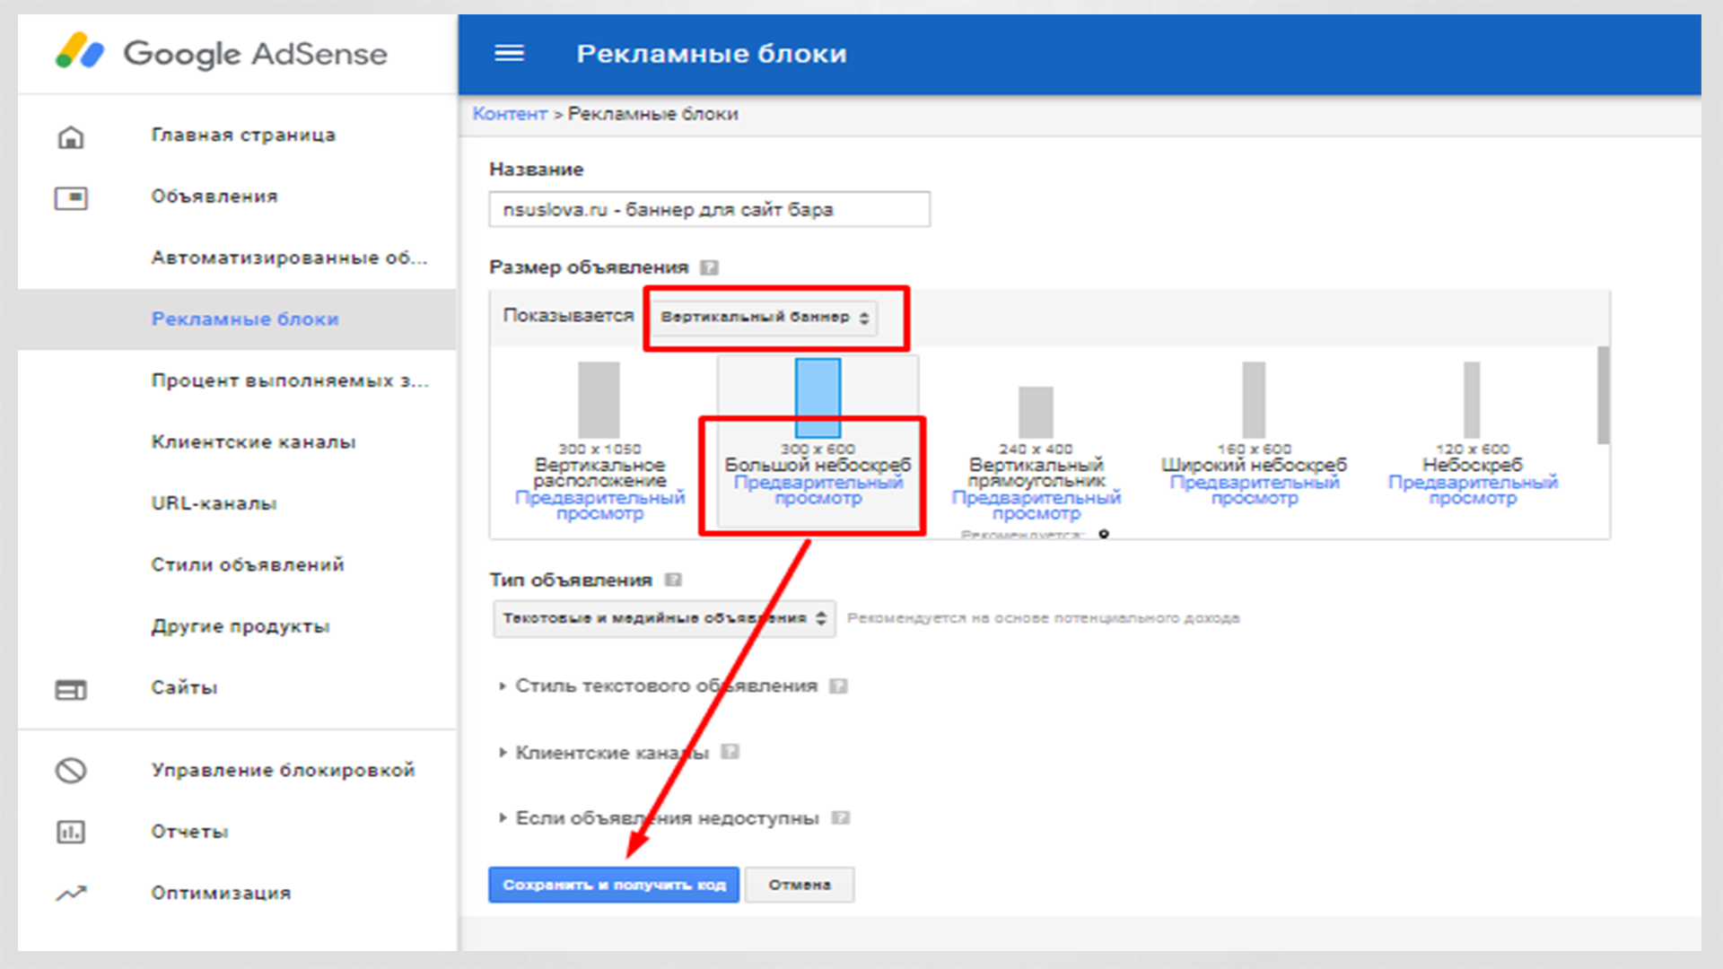
Task: Select the 300 x 600 Большой небоскреб thumbnail
Action: coord(818,398)
